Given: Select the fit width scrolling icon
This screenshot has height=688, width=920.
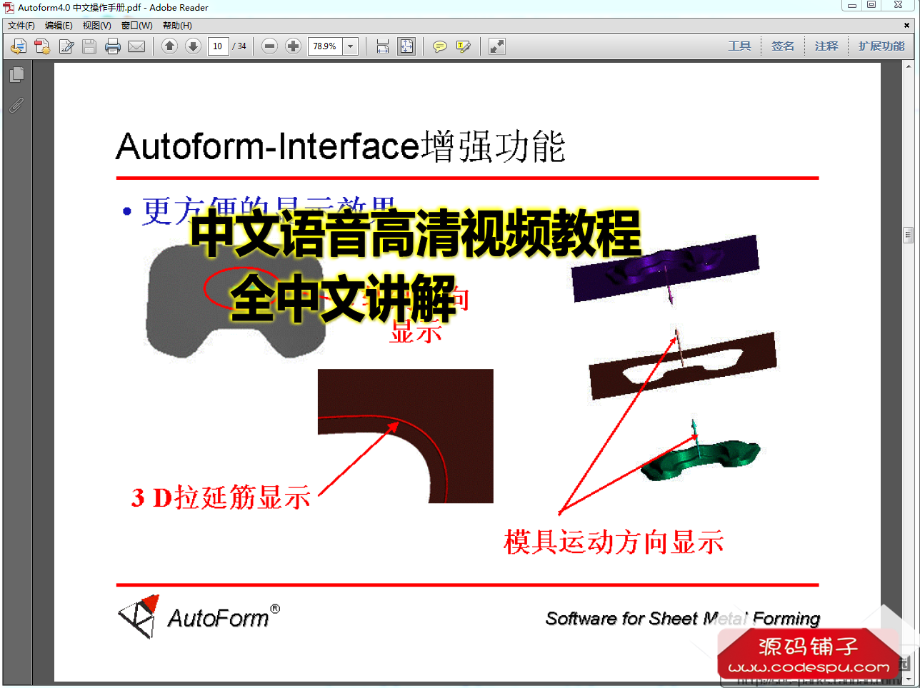Looking at the screenshot, I should 383,46.
